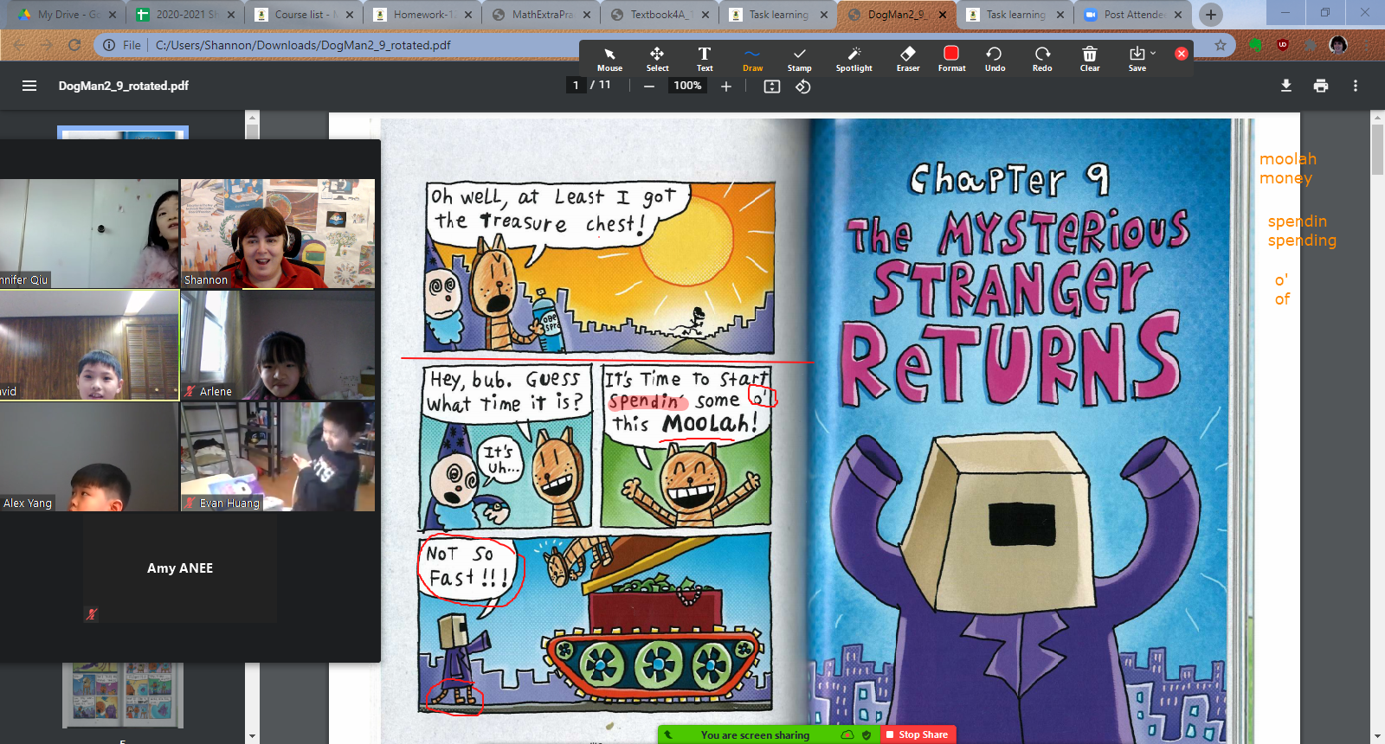This screenshot has height=744, width=1385.
Task: Open a new browser tab
Action: pyautogui.click(x=1211, y=15)
